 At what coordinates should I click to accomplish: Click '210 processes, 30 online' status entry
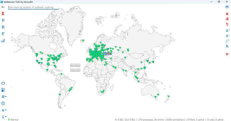point(151,120)
